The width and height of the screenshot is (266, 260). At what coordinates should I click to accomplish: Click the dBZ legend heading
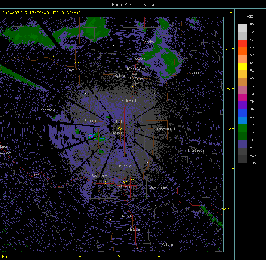250,17
